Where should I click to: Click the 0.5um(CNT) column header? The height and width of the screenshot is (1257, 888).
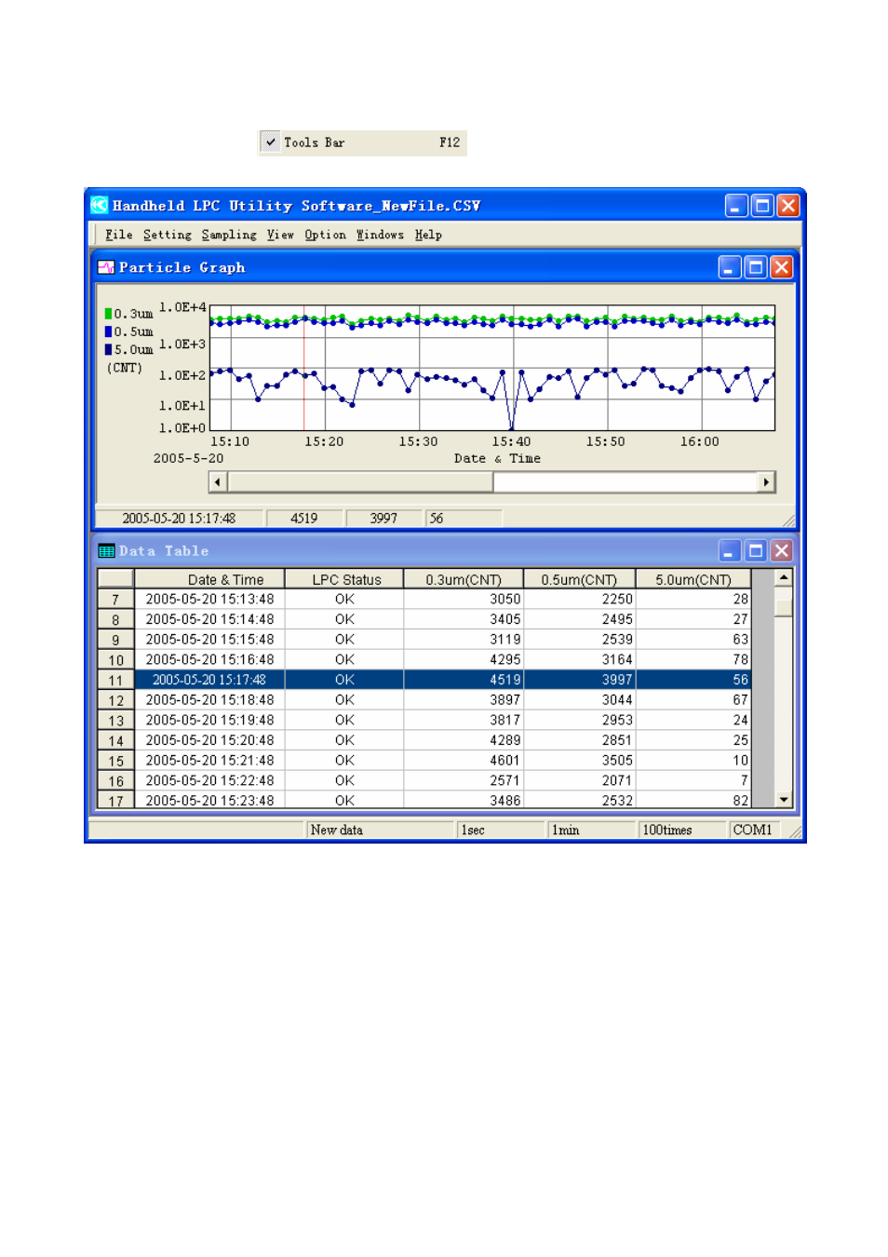click(x=579, y=579)
